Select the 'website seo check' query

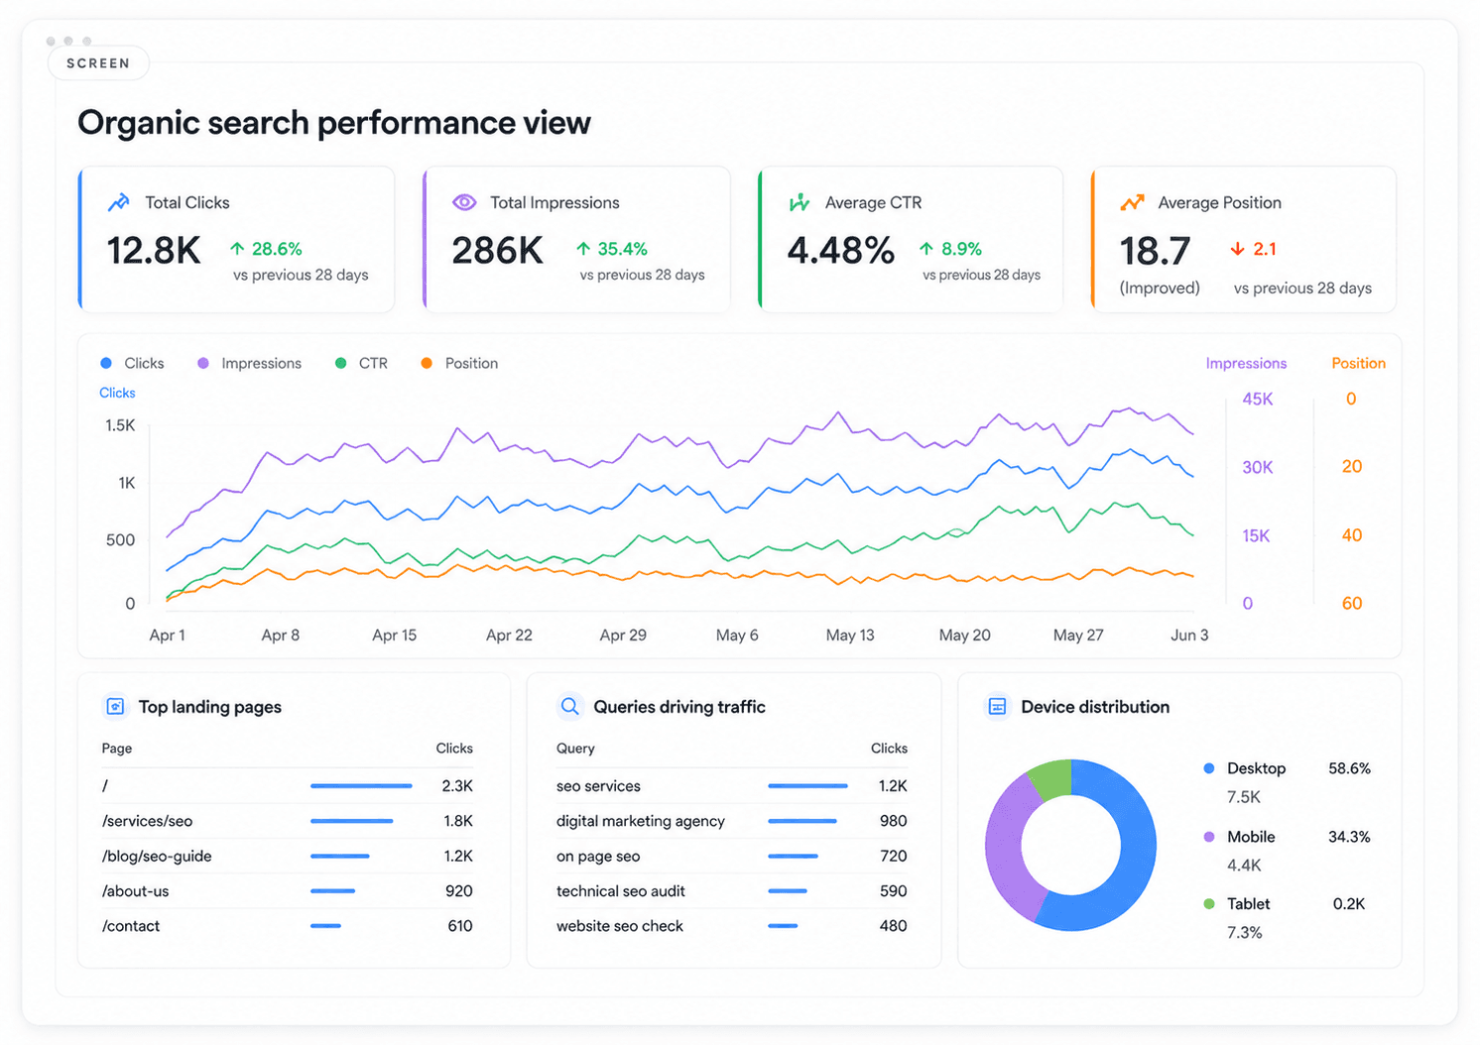pos(732,926)
